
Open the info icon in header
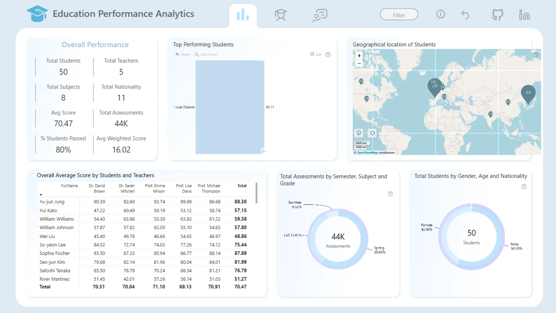pos(440,14)
